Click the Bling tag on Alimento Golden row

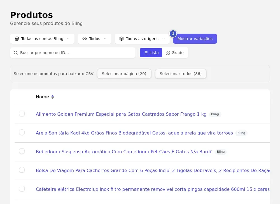215,114
